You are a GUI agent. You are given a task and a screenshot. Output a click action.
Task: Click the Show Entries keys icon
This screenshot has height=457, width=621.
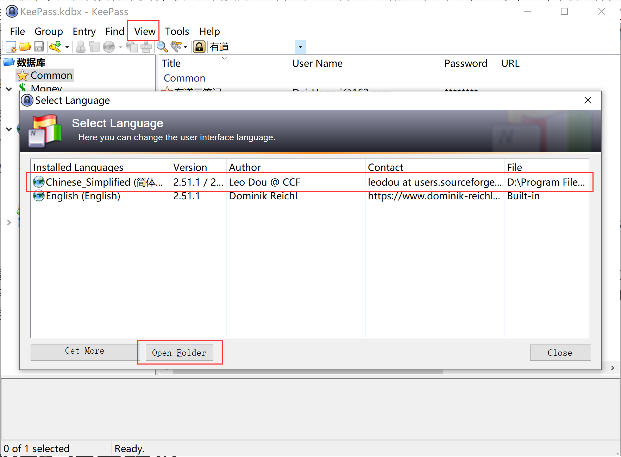(176, 47)
